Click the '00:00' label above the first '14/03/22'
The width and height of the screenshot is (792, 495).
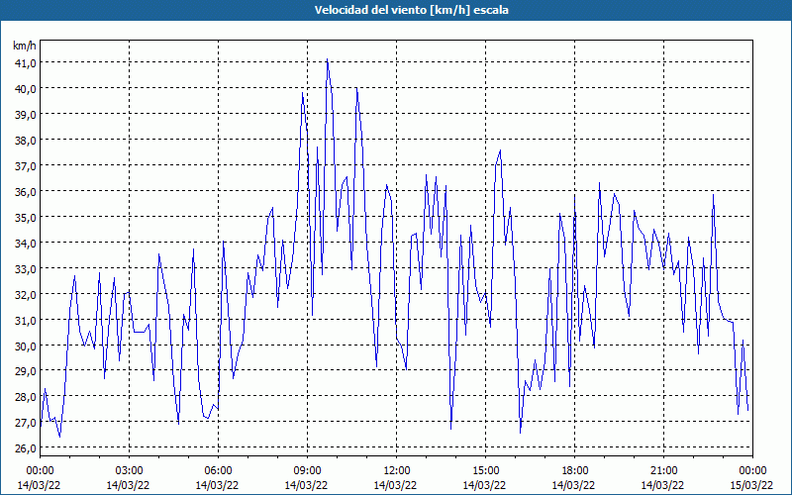(x=40, y=471)
